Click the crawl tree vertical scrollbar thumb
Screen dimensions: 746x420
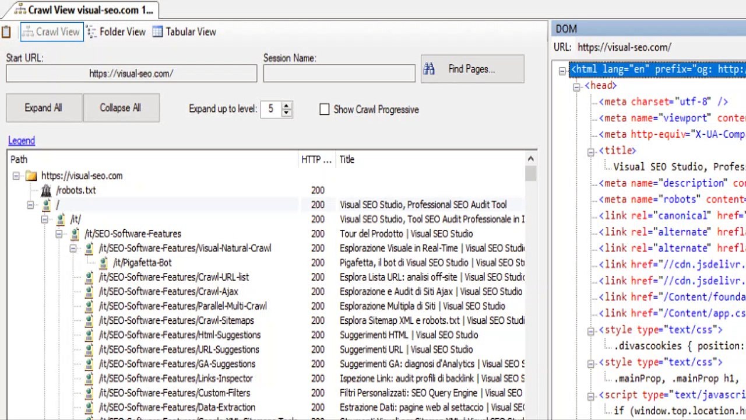530,174
